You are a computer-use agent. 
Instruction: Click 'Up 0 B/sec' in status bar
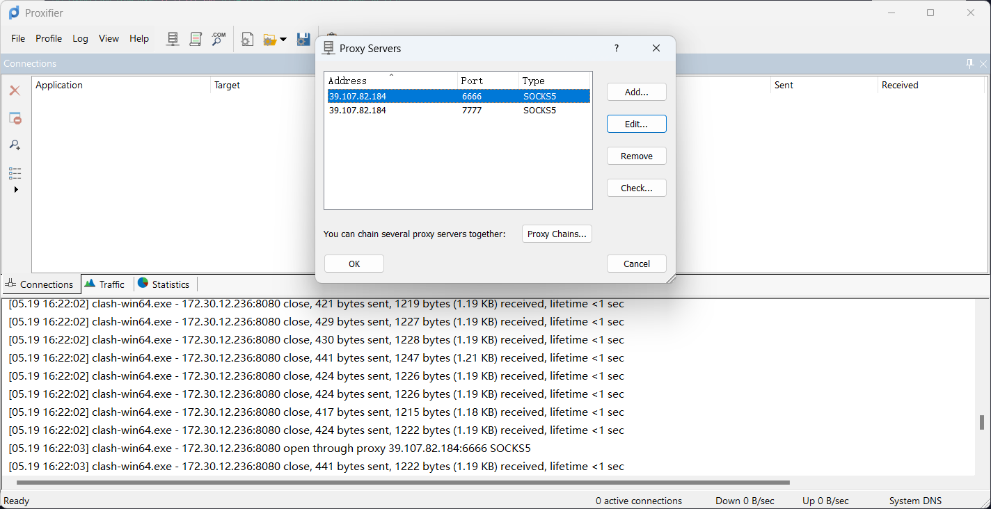point(825,501)
